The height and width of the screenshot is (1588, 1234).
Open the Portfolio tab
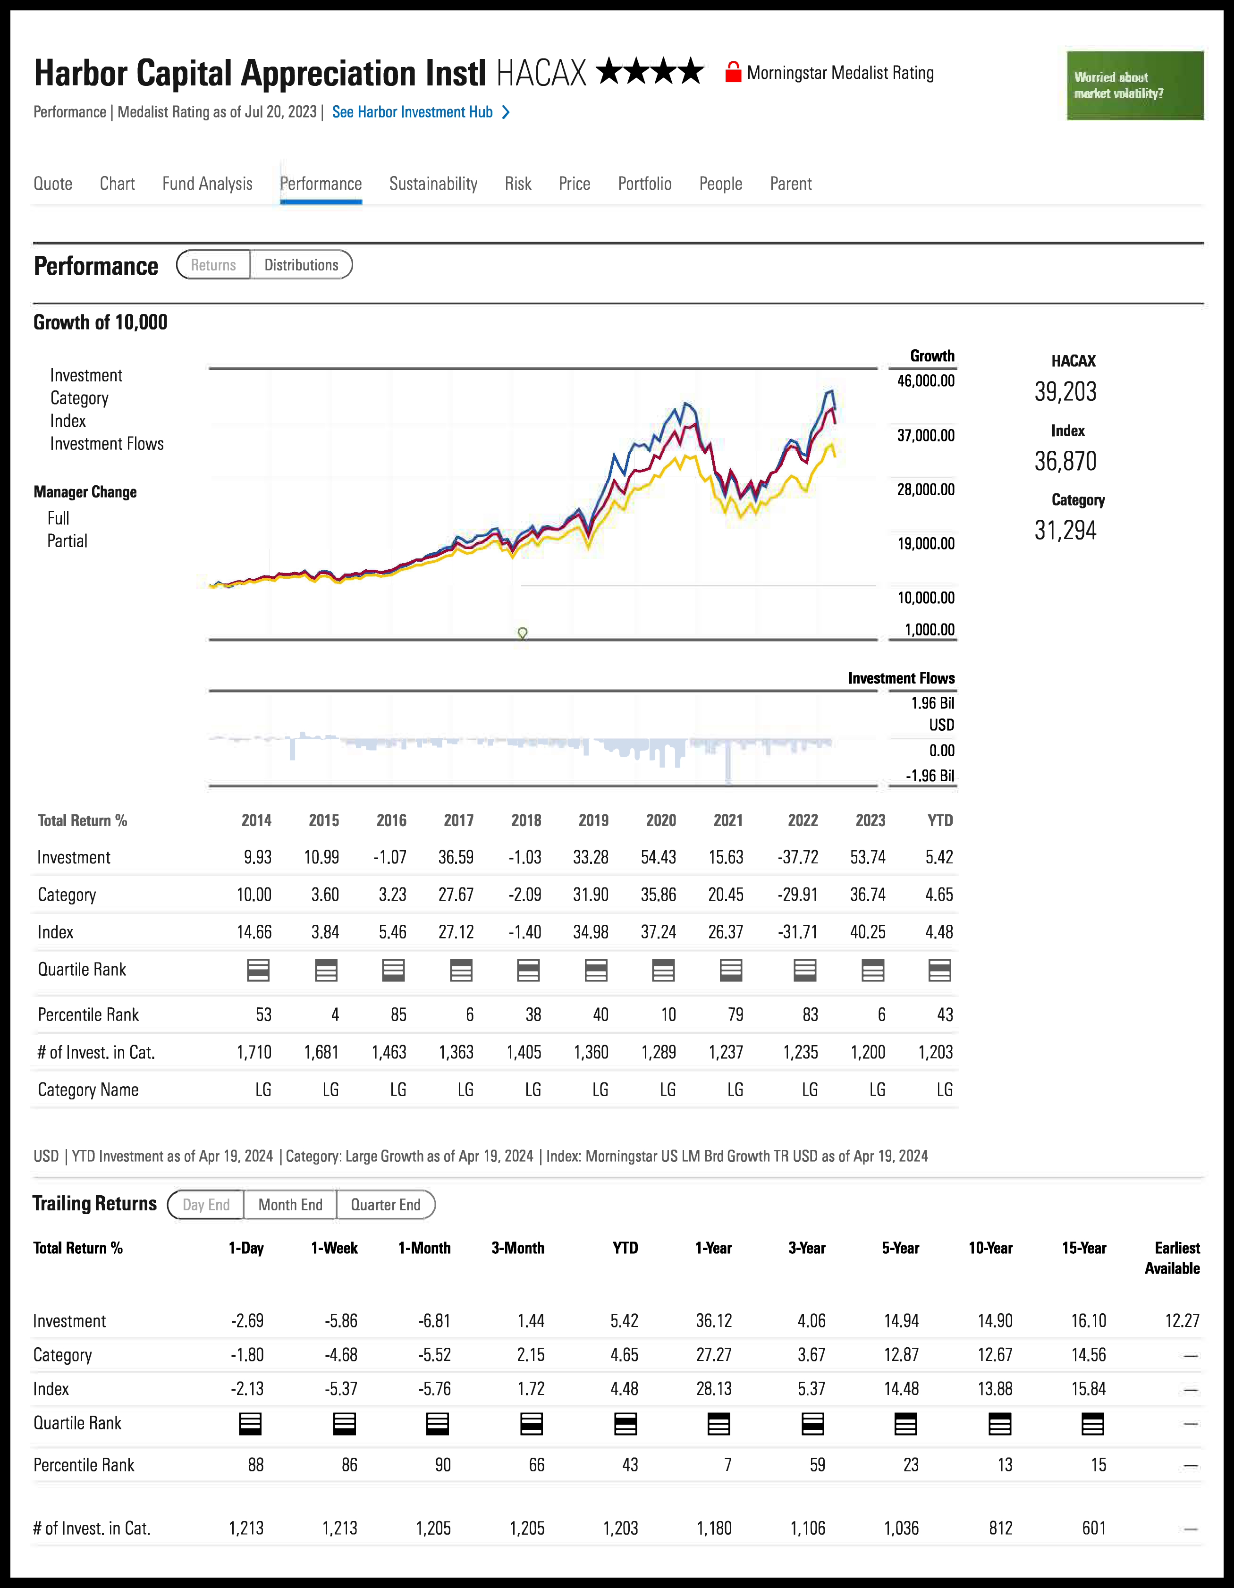(x=644, y=183)
